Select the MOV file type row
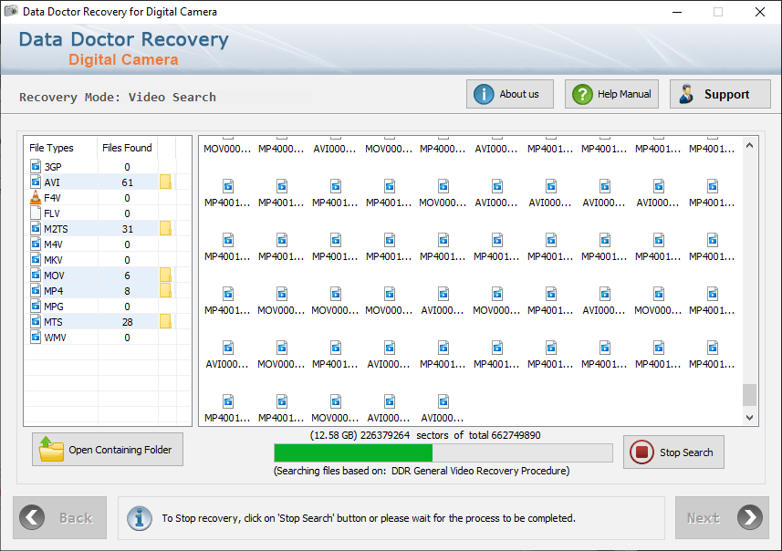The image size is (782, 551). 108,275
